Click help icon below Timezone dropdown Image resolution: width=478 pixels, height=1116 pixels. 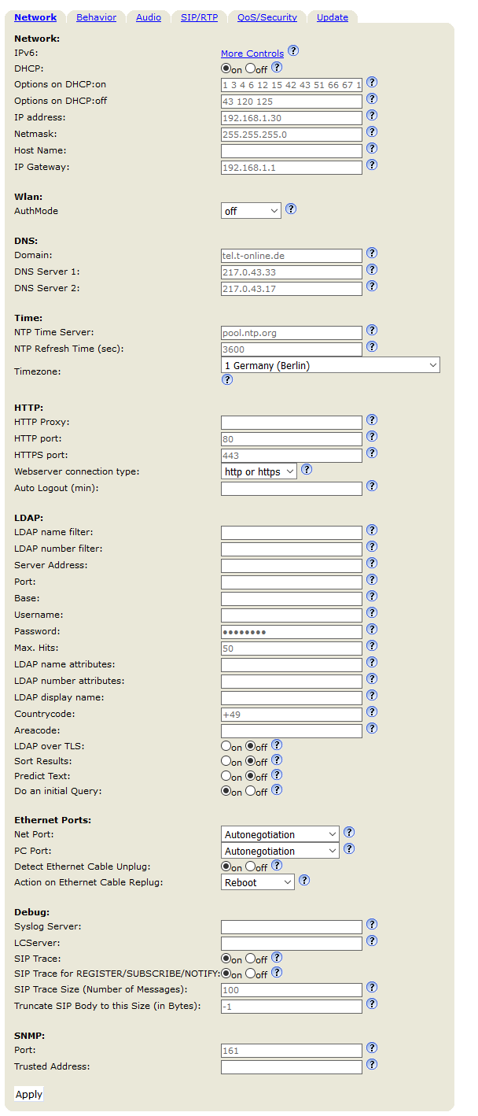[227, 379]
